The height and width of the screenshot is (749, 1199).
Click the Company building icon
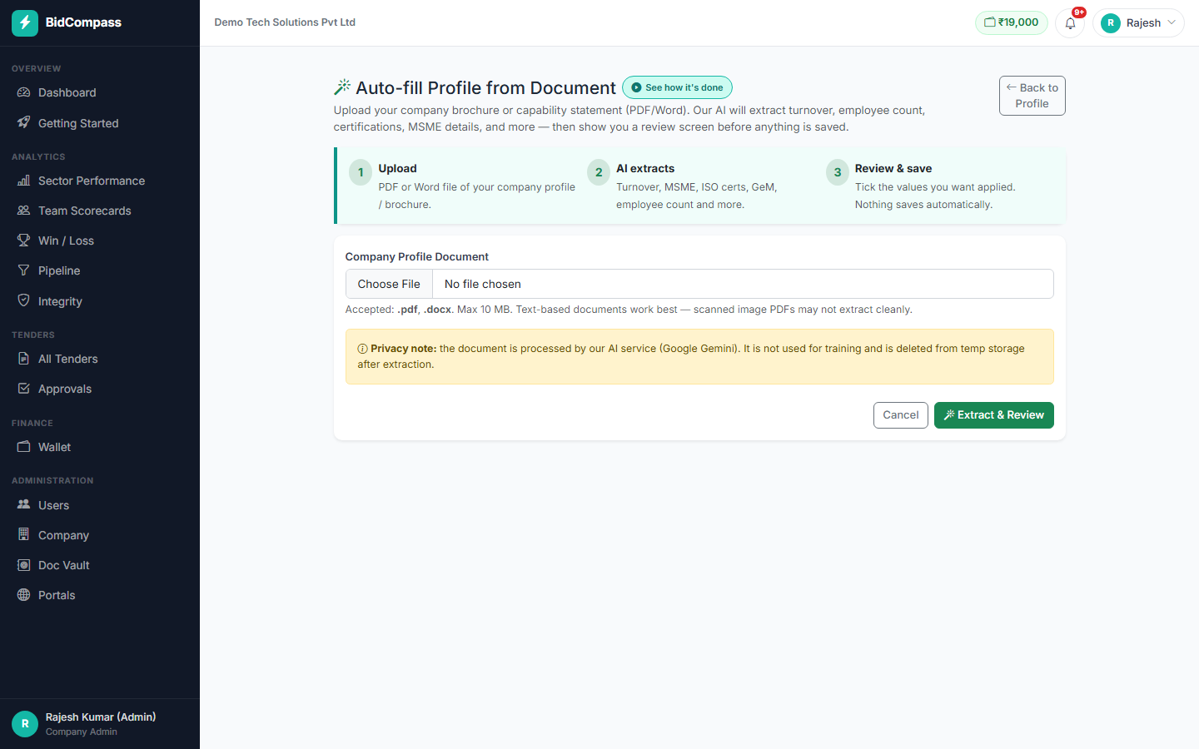pos(23,534)
